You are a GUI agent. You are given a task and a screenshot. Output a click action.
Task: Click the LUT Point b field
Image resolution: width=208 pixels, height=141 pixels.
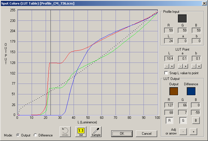tap(197, 59)
